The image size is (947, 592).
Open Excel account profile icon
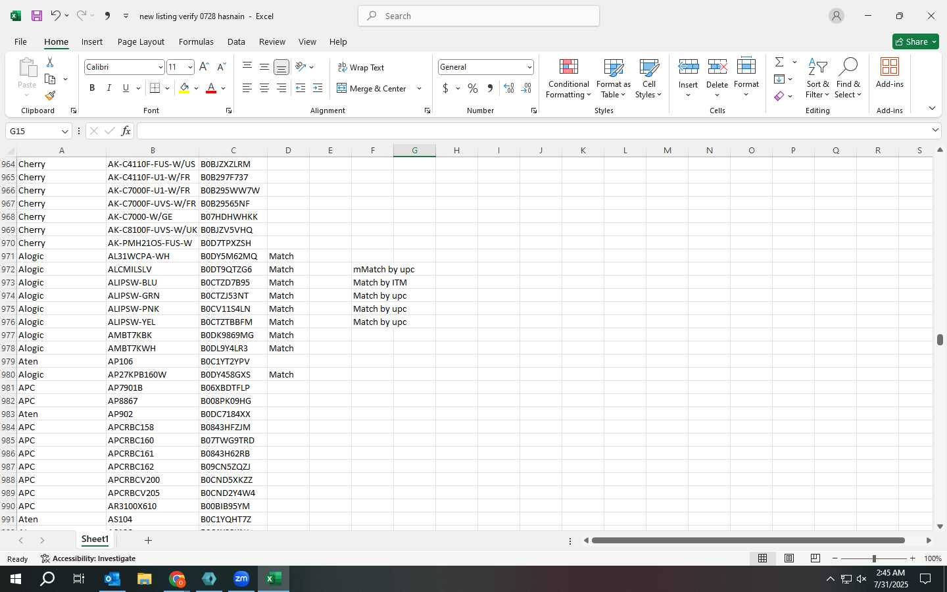(837, 16)
